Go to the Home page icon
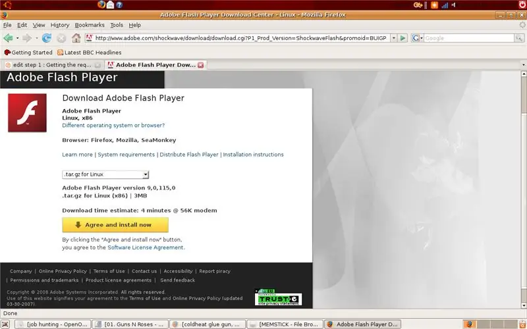527x329 pixels. (x=76, y=38)
